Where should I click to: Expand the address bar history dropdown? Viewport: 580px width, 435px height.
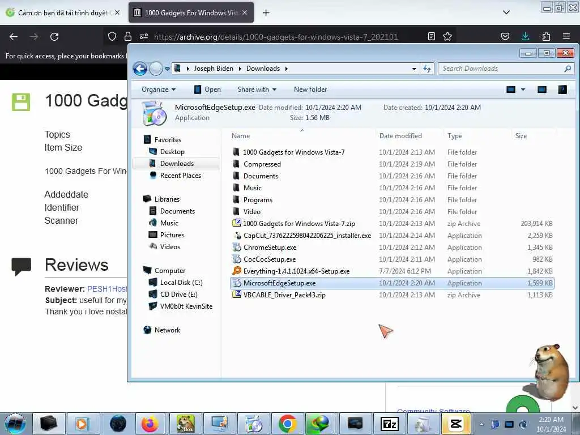(x=414, y=69)
